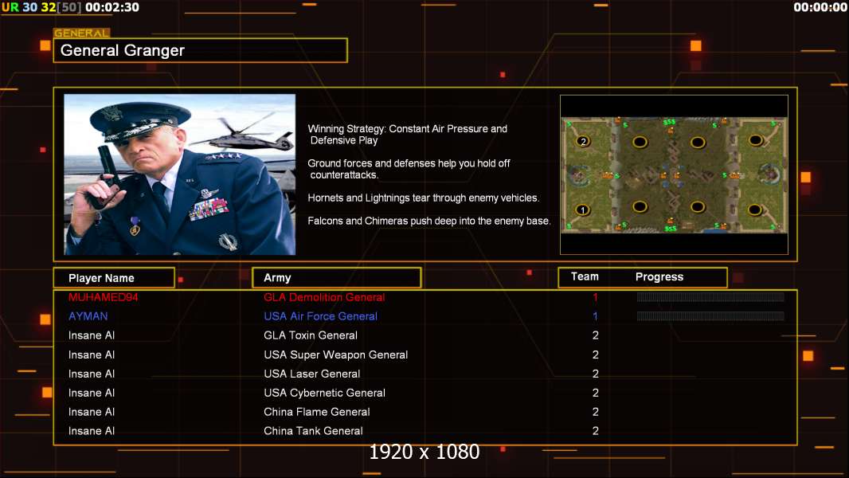Click the Falcons and Chimeras strategy line
This screenshot has height=478, width=849.
tap(428, 221)
